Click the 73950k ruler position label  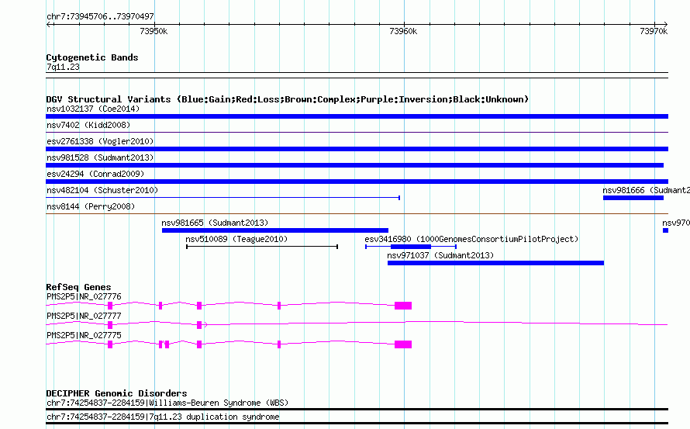154,31
